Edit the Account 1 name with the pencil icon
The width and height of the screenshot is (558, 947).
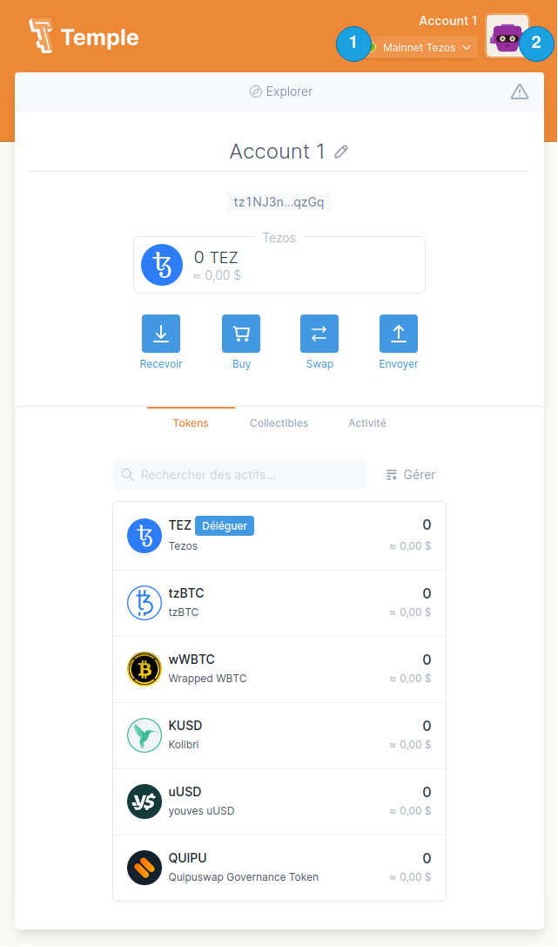[x=342, y=152]
